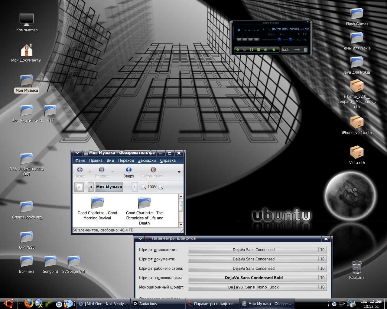Click the volume slider knob in Kore Player
Screen dimensions: 387x309
click(x=279, y=40)
